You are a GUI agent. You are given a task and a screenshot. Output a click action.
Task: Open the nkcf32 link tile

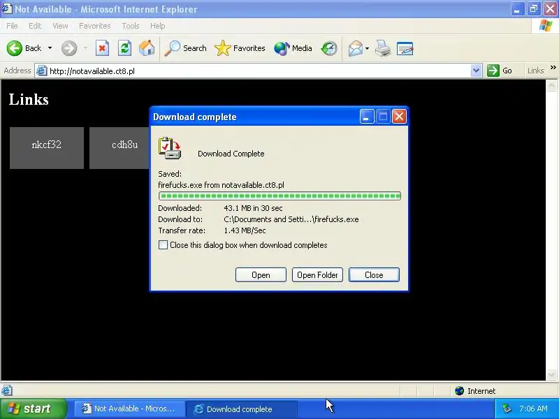coord(47,148)
